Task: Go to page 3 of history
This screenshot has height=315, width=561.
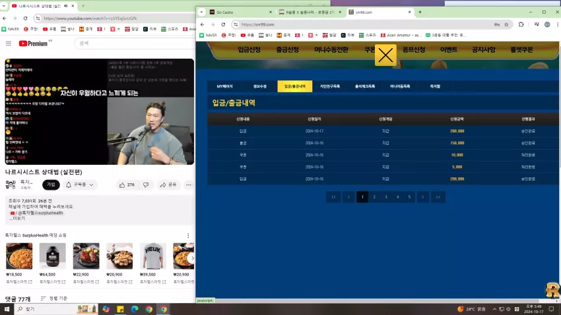Action: (386, 197)
